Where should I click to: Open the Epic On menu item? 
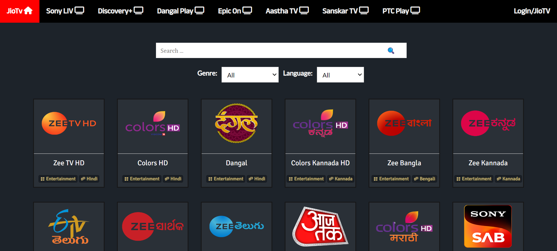235,11
